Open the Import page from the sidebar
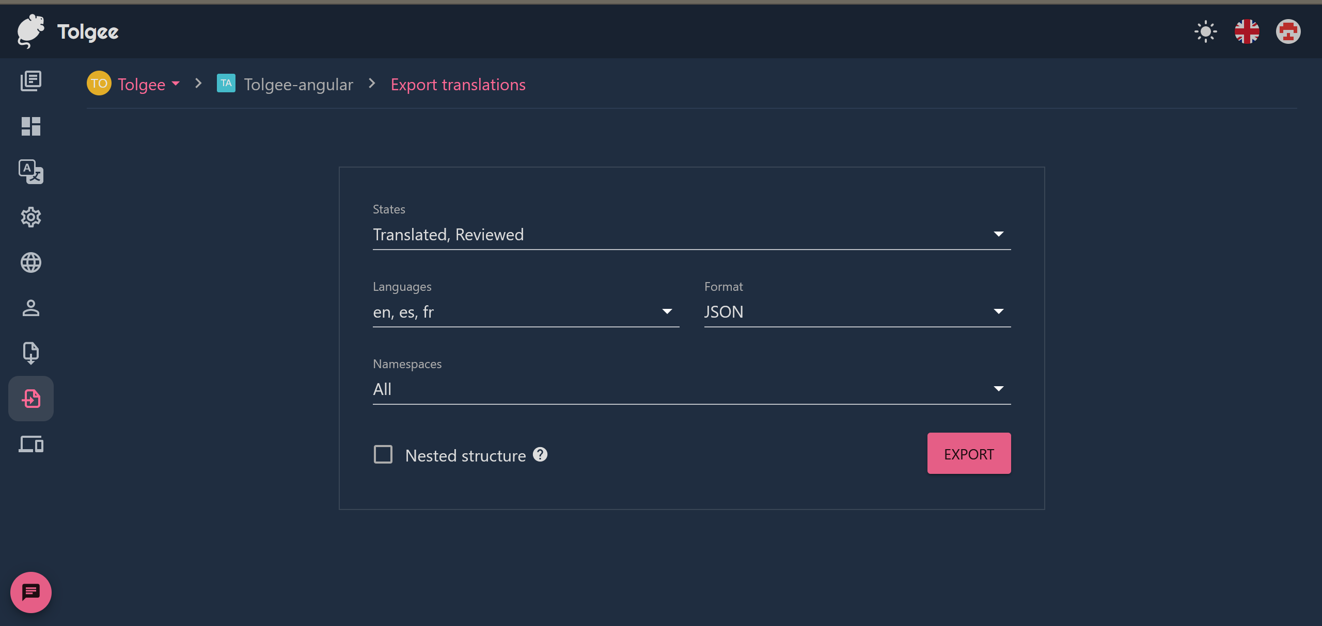 tap(31, 352)
